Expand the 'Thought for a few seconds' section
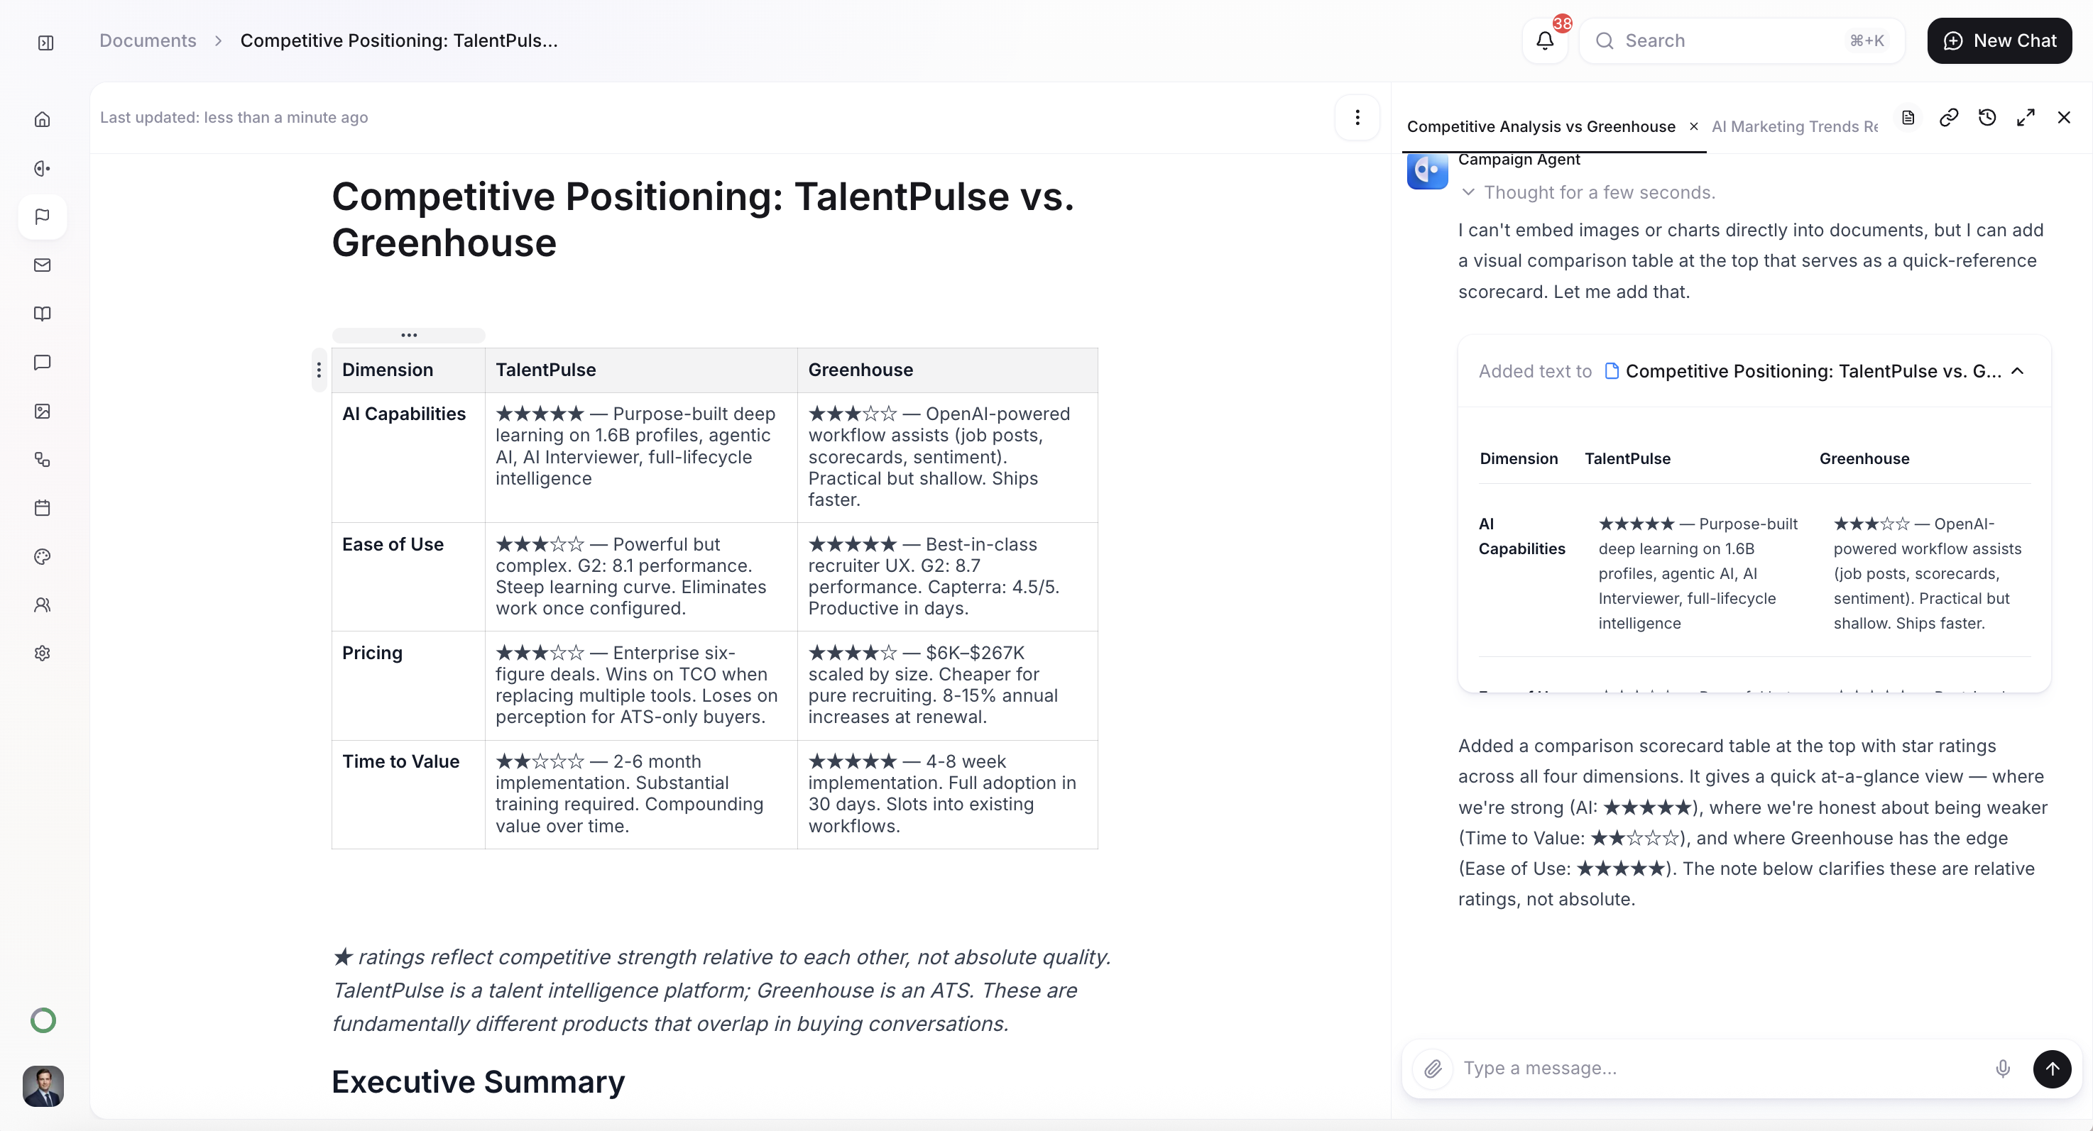 point(1468,192)
